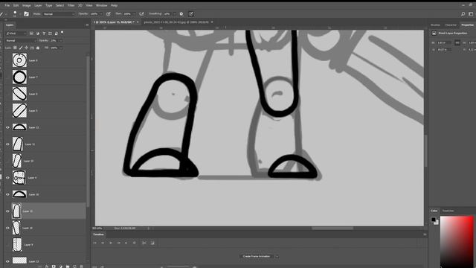This screenshot has height=268, width=476.
Task: Link width and height in Properties
Action: click(457, 43)
